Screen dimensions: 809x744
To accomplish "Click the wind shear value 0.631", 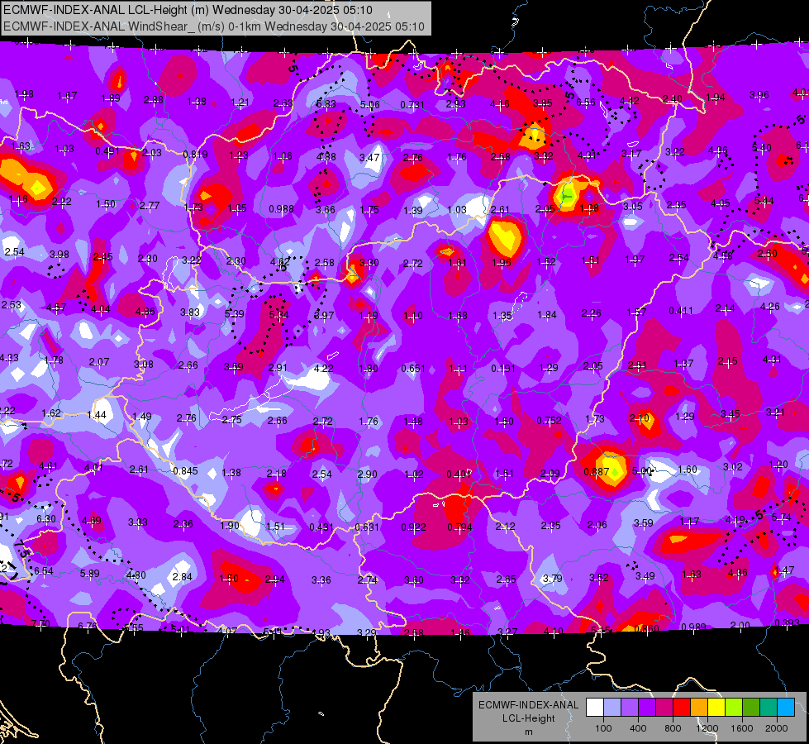I will click(x=367, y=527).
